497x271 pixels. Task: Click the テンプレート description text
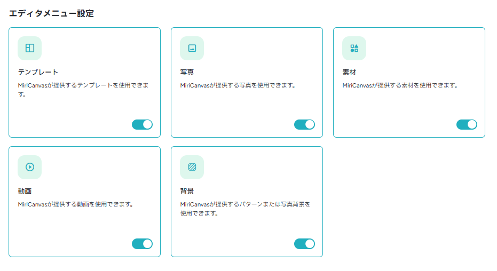(83, 90)
